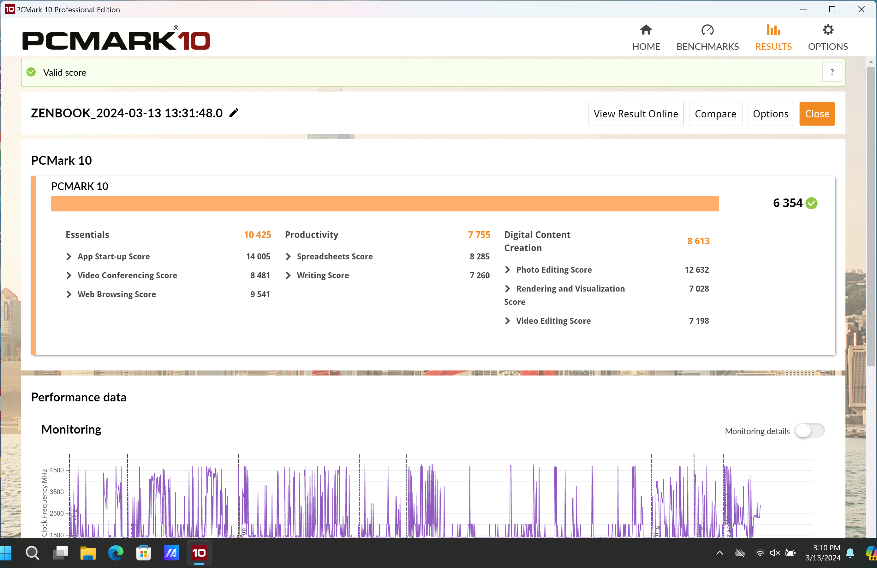Expand Writing Score details
877x568 pixels.
[288, 275]
